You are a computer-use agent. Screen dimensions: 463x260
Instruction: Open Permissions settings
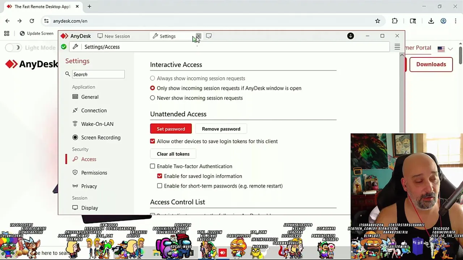[94, 173]
